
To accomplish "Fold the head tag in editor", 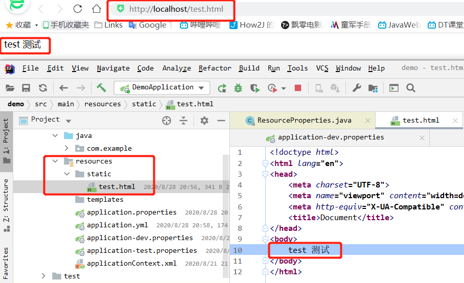I will point(265,174).
